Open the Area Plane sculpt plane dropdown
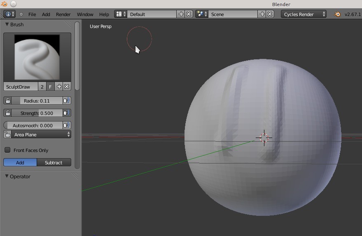362x236 pixels. pos(40,135)
